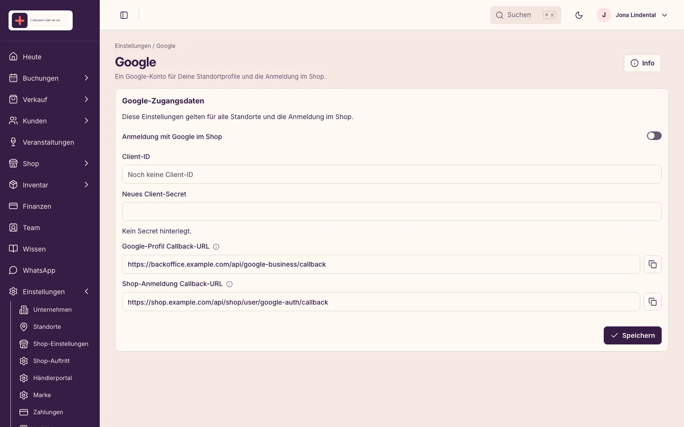The image size is (684, 427).
Task: Open Zahlungen settings
Action: 55,412
